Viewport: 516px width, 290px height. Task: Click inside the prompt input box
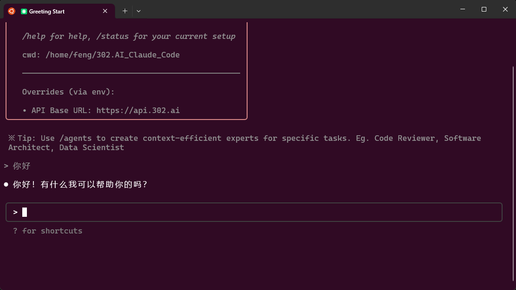pyautogui.click(x=260, y=212)
